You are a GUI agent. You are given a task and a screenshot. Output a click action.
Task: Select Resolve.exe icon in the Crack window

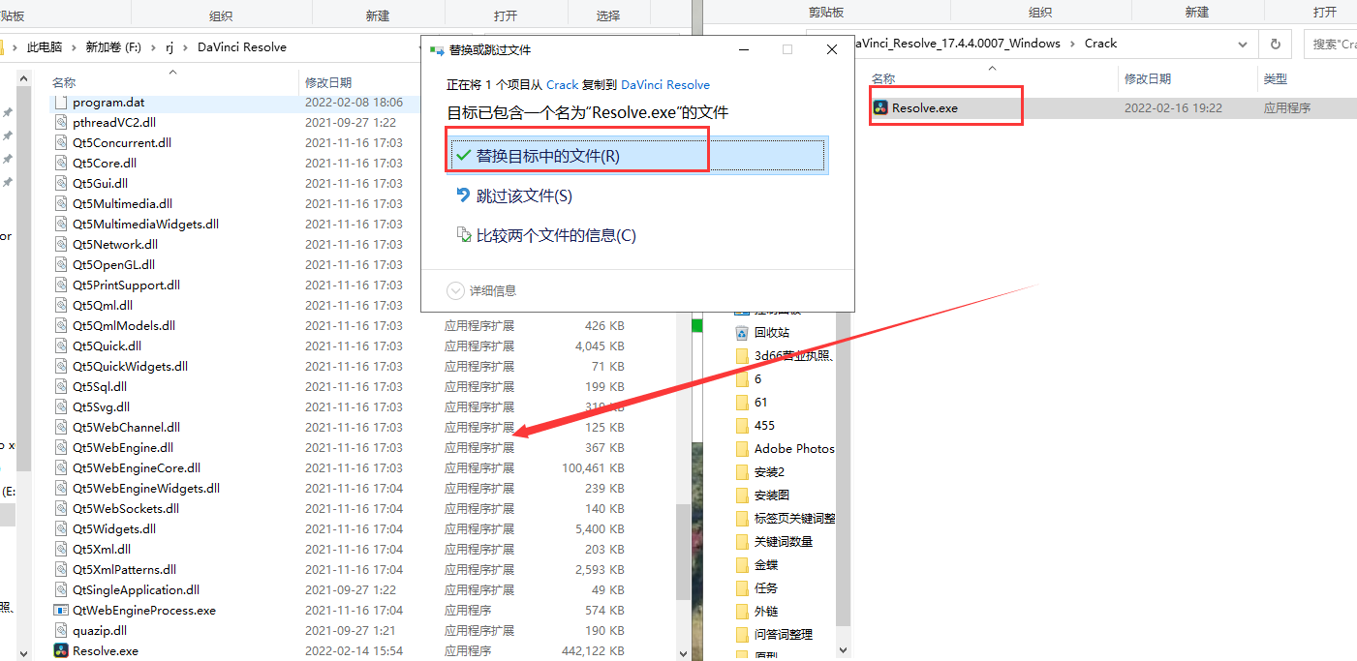pos(880,108)
